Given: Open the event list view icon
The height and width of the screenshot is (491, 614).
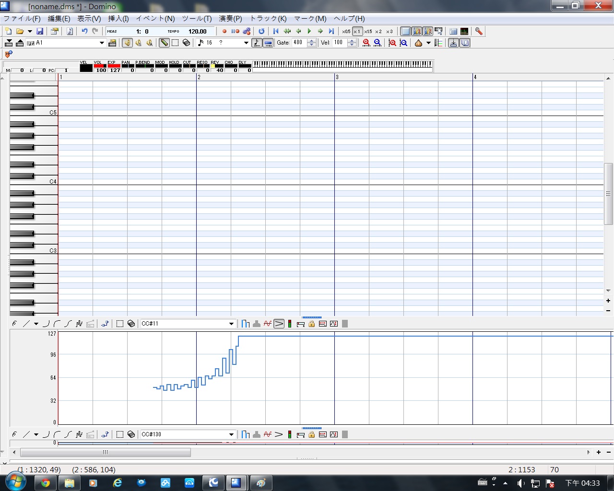Looking at the screenshot, I should [453, 31].
